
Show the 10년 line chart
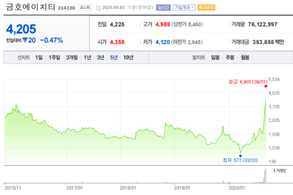coord(128,57)
